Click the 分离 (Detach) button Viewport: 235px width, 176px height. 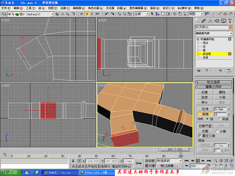[222, 97]
